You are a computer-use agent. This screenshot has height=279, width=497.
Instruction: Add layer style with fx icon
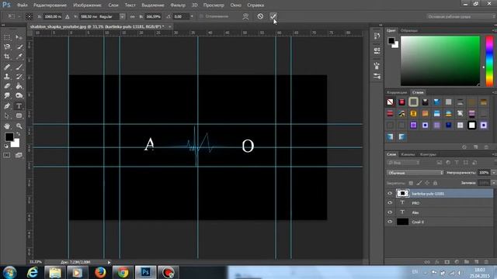click(x=436, y=262)
